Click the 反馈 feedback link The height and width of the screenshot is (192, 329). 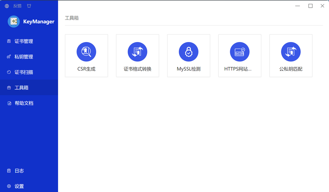pyautogui.click(x=17, y=6)
